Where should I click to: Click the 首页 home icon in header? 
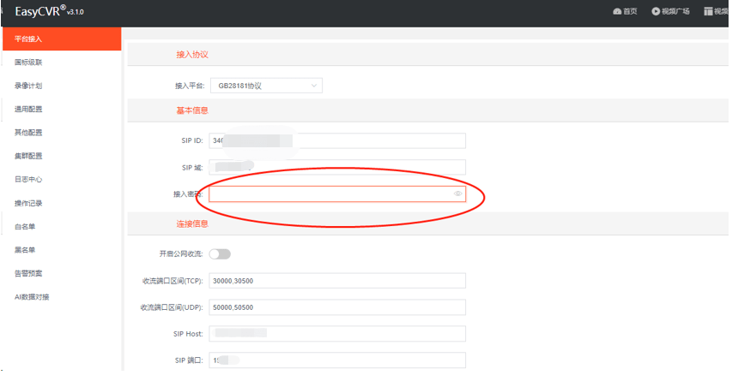(x=617, y=11)
